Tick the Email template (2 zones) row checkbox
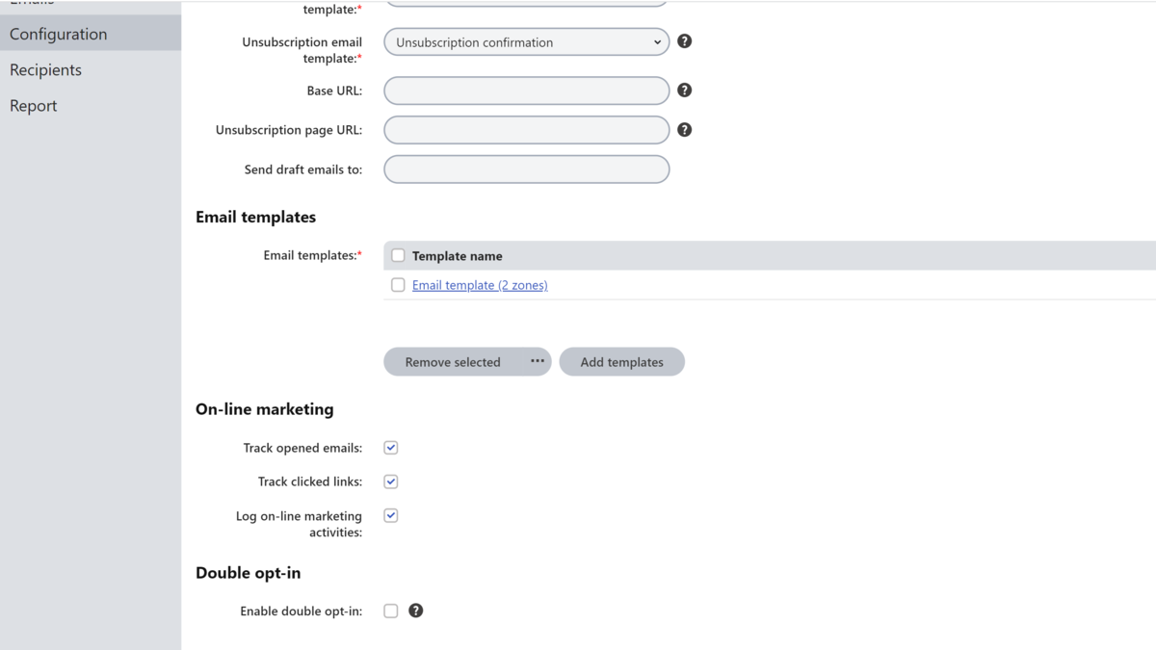The height and width of the screenshot is (650, 1156). tap(398, 285)
